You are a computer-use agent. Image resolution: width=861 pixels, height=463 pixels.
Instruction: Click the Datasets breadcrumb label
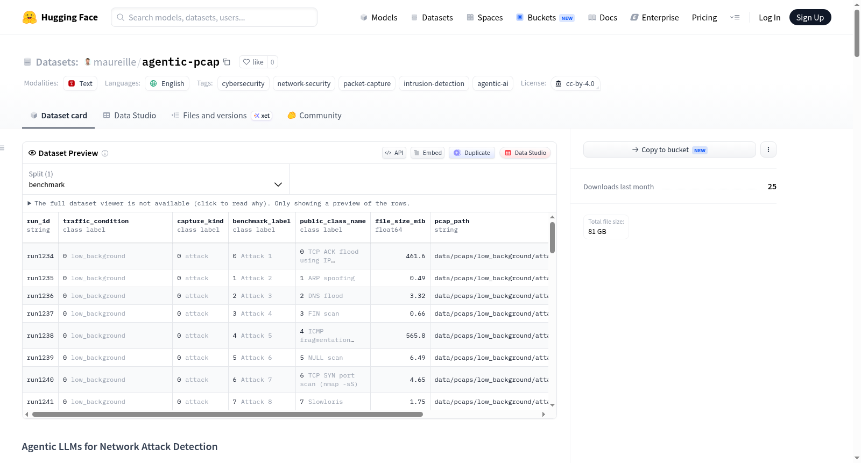pyautogui.click(x=57, y=62)
